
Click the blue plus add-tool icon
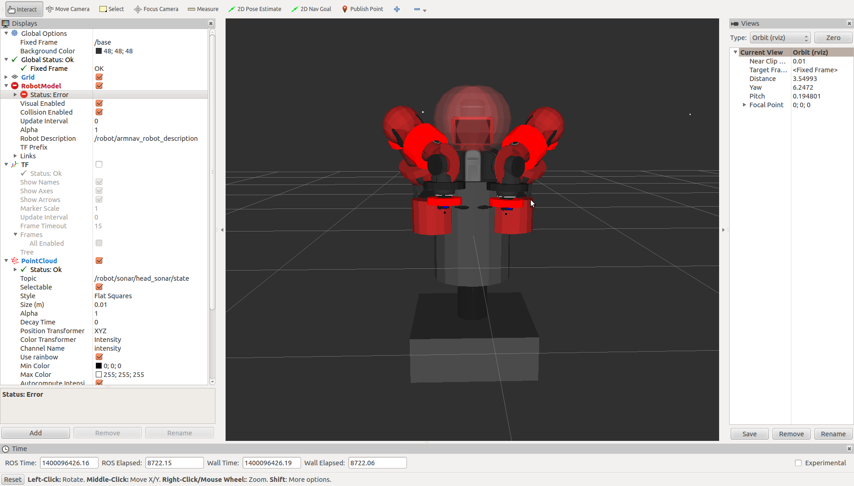[x=397, y=9]
